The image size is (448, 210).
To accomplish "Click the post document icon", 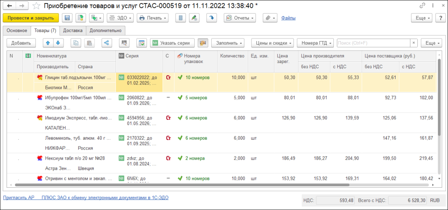I will (x=80, y=18).
